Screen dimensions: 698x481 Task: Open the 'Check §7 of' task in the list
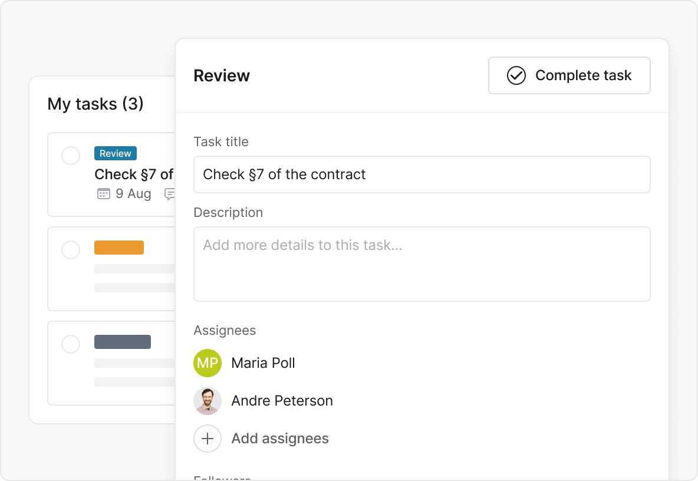click(134, 174)
